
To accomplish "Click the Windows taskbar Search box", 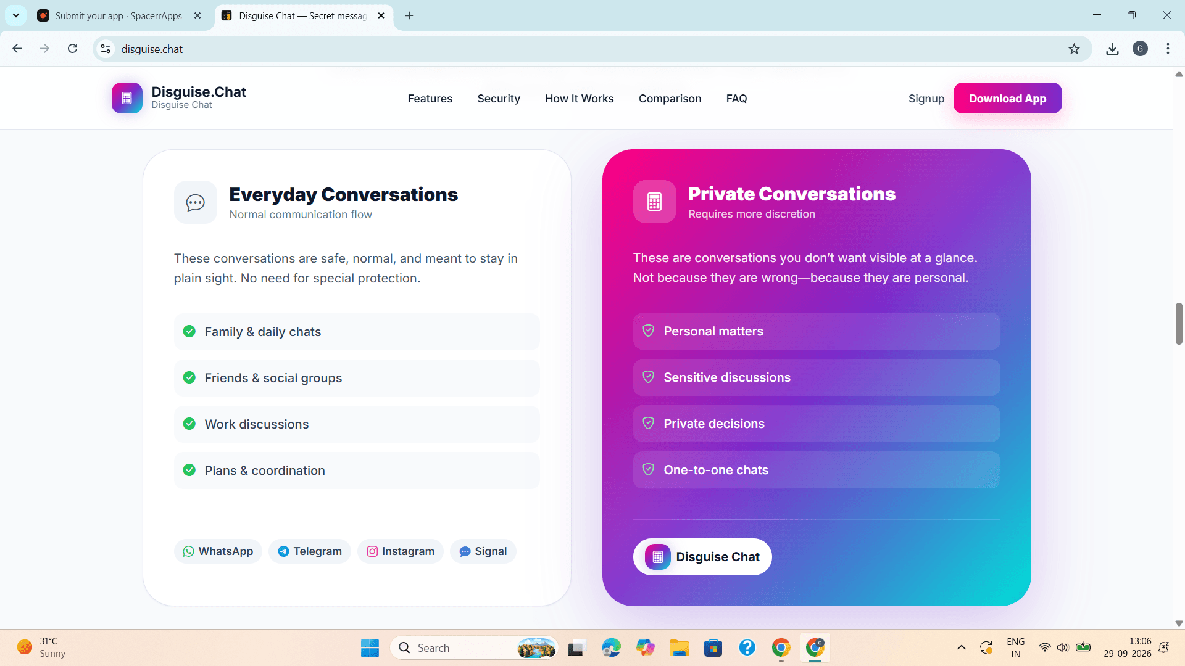I will point(474,647).
